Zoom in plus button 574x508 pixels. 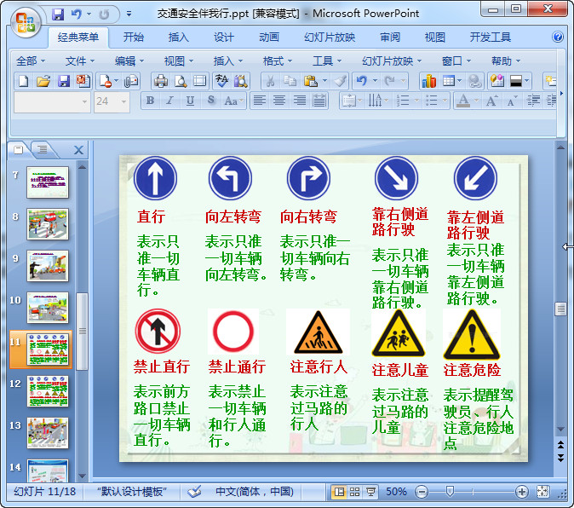[522, 492]
